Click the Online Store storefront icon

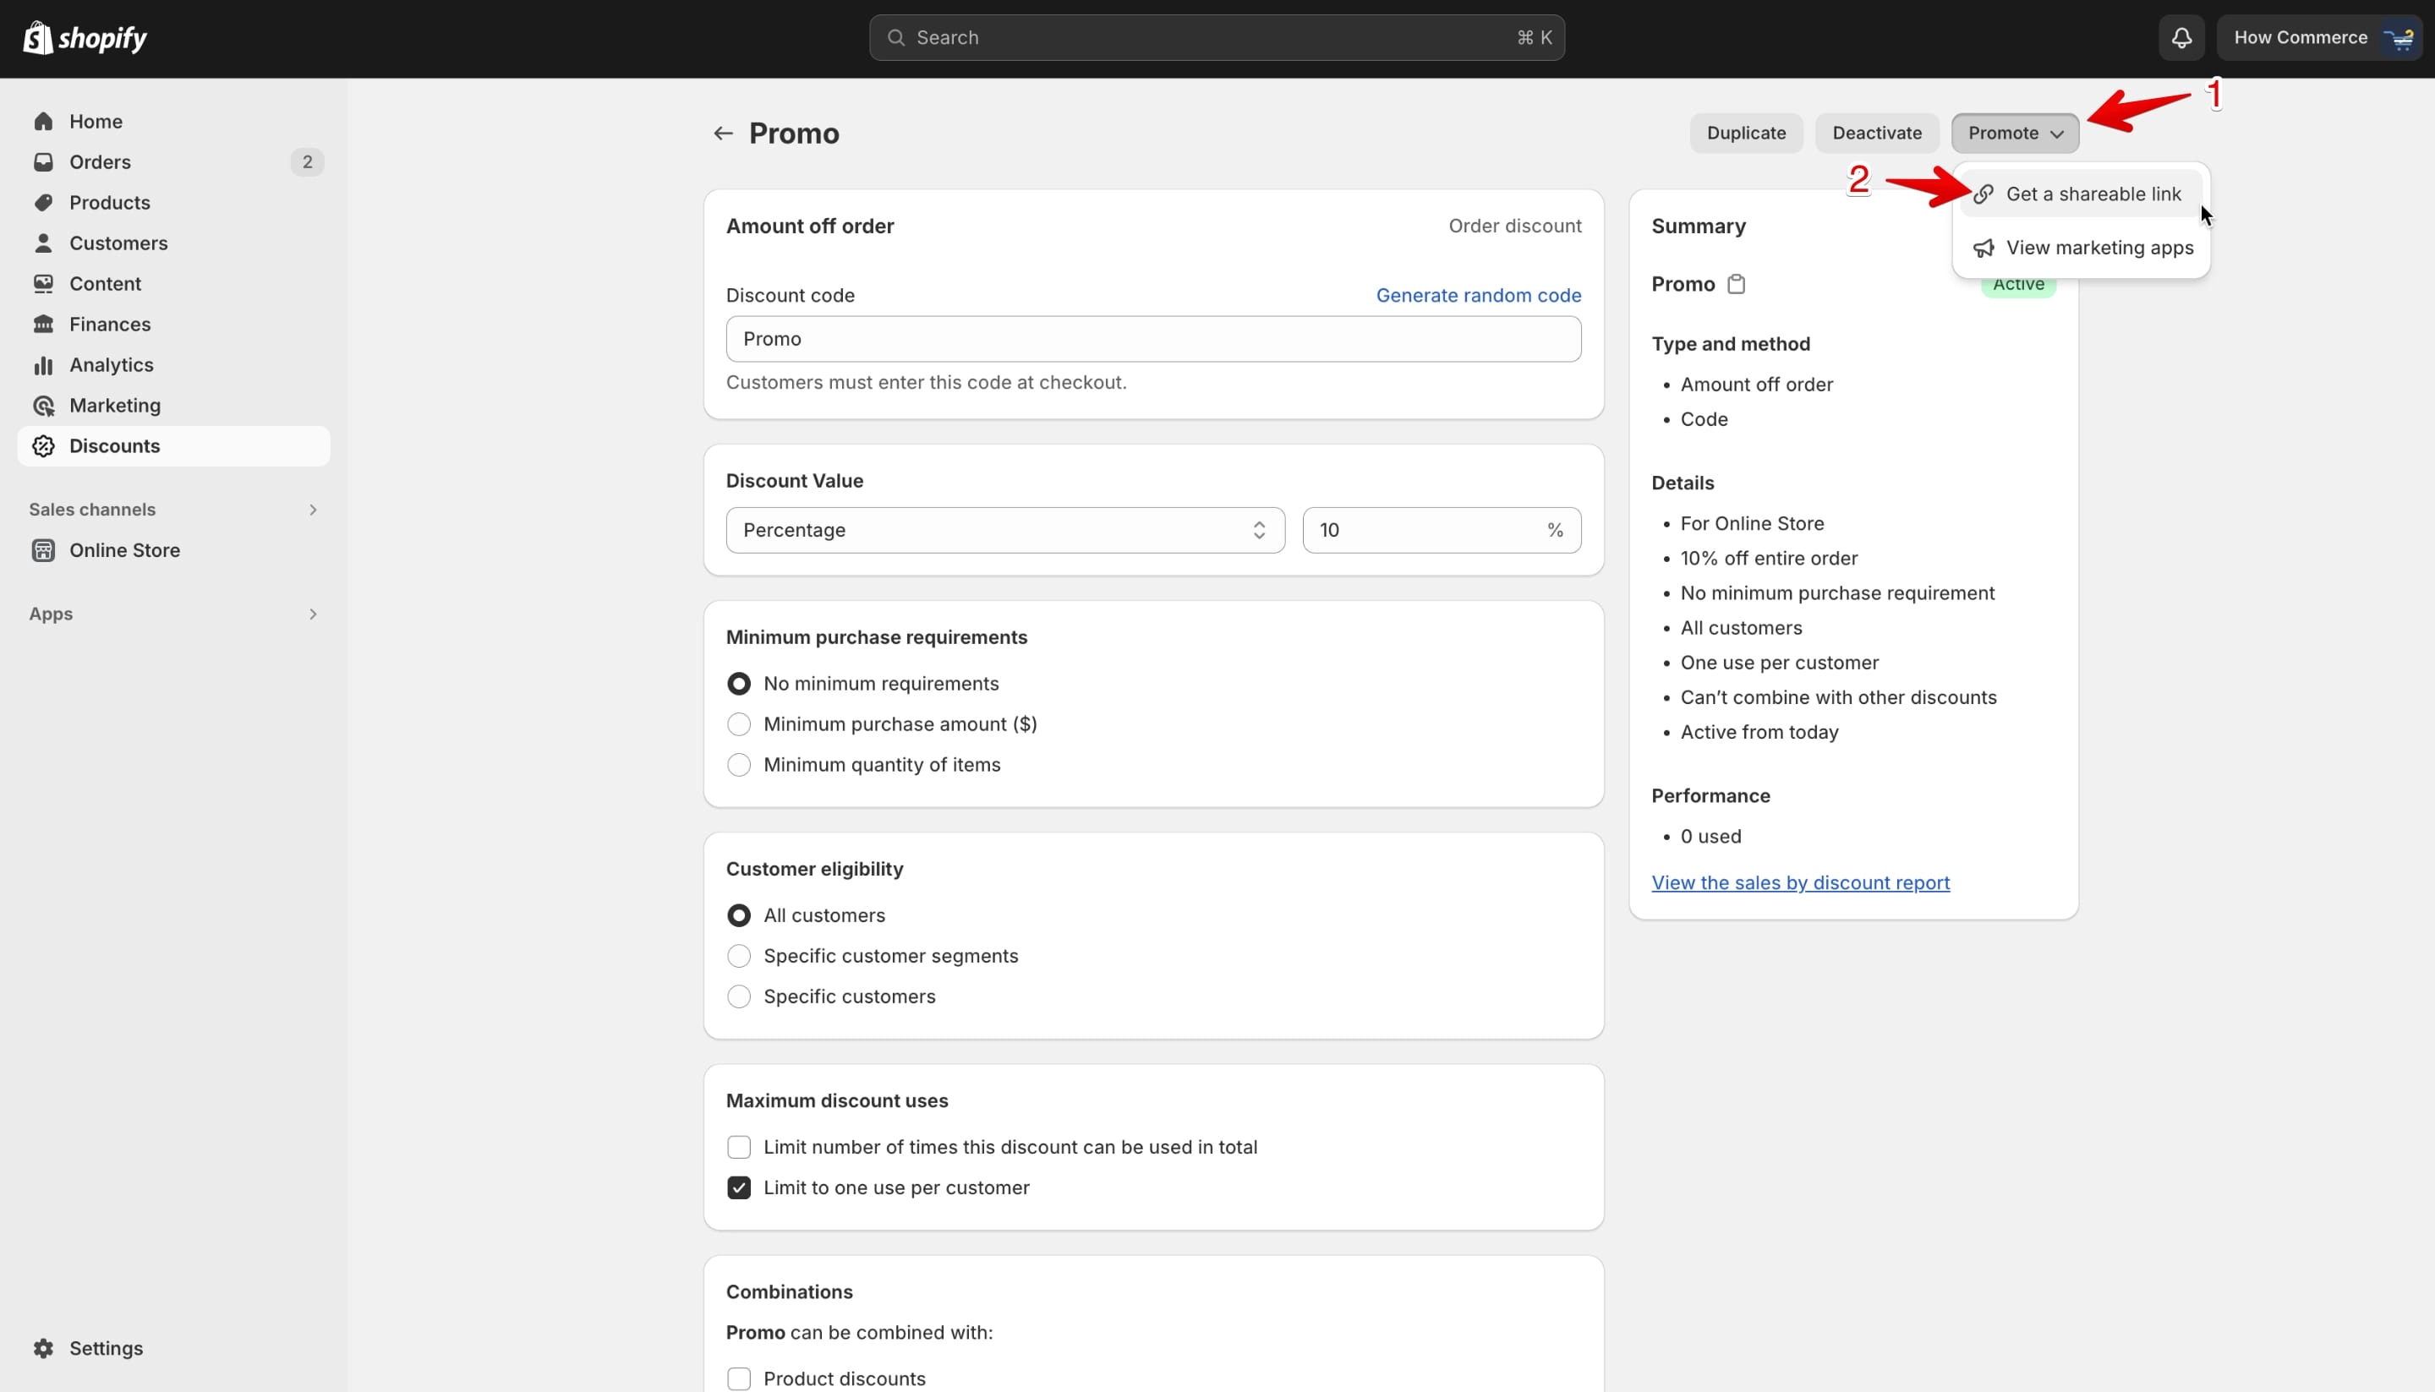(x=43, y=551)
